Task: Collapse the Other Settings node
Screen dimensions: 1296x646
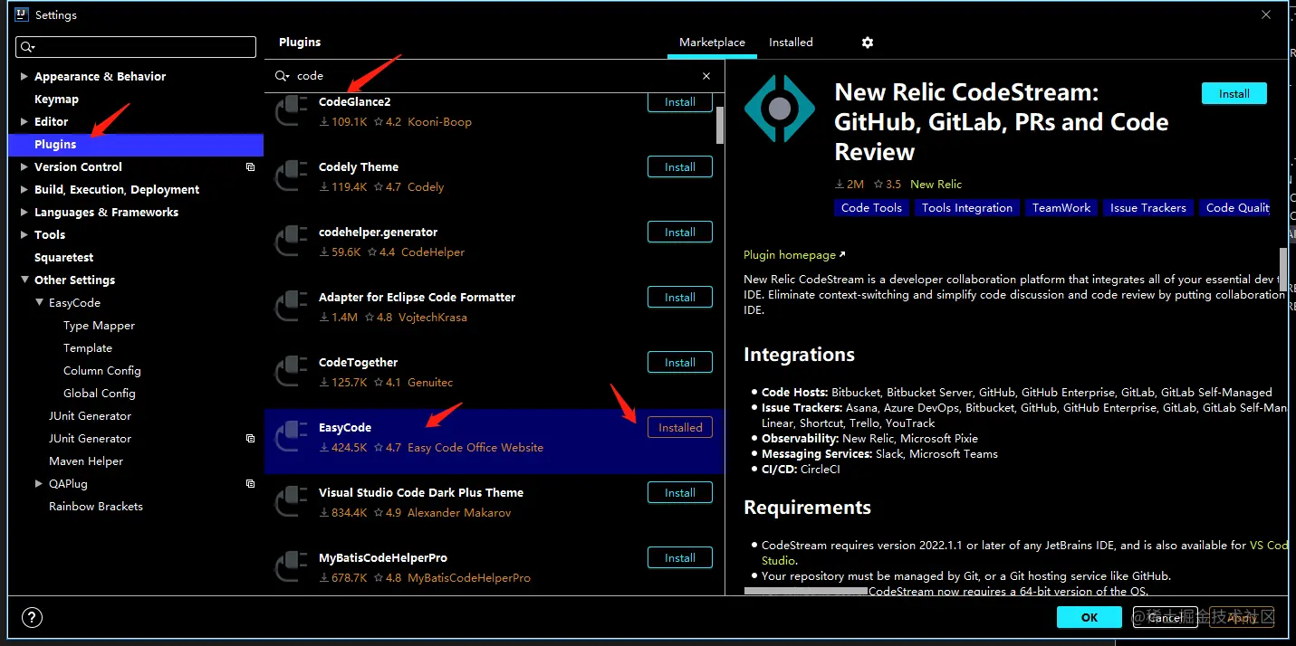Action: point(24,280)
